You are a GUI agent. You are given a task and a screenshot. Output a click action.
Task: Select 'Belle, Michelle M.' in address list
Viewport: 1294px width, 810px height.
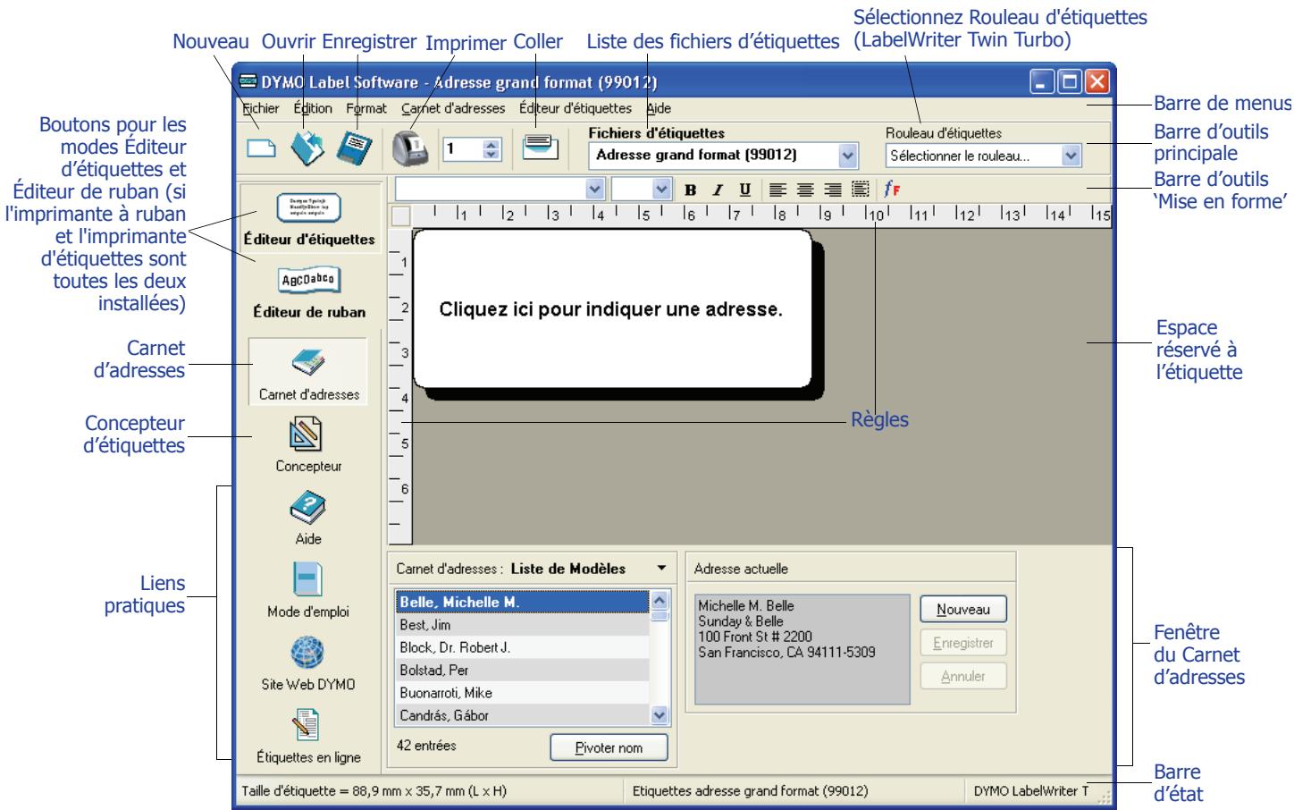click(522, 603)
